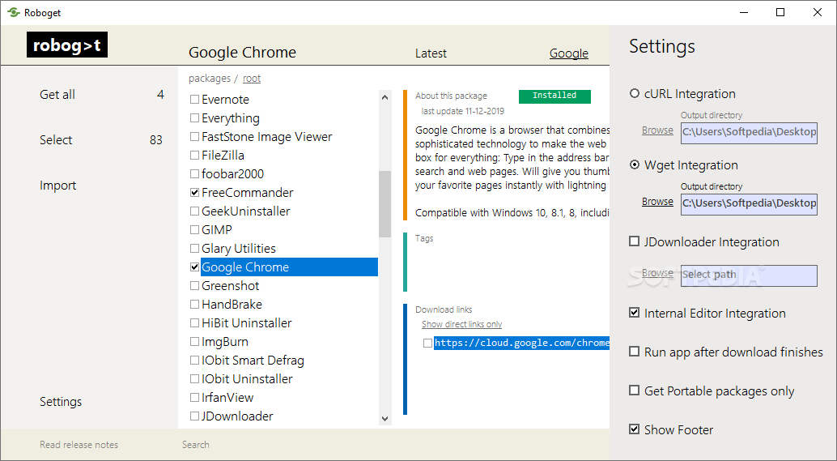Enable JDownloader Integration checkbox
The image size is (837, 461).
point(634,241)
